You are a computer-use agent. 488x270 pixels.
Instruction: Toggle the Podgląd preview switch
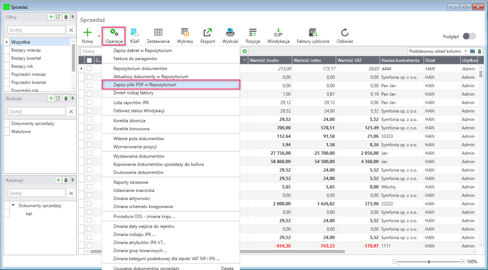(x=469, y=36)
